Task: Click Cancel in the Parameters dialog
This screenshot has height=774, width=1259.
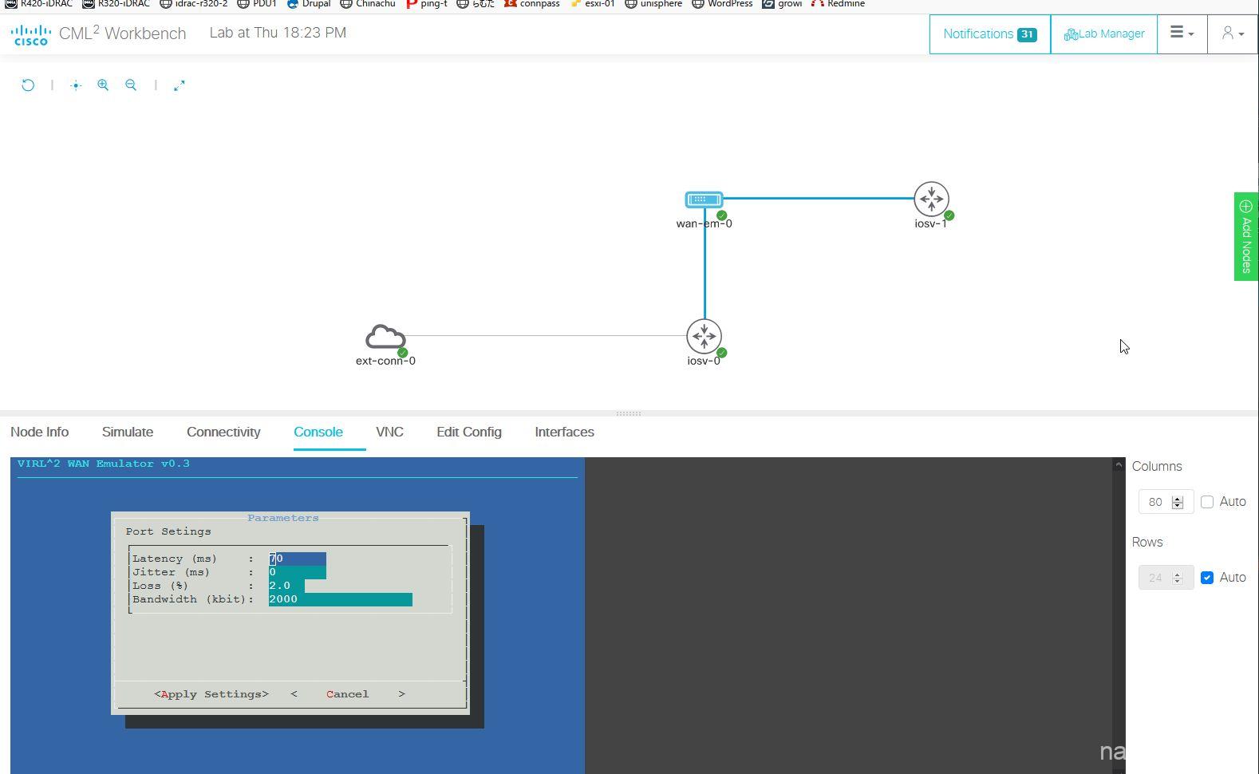Action: tap(348, 694)
